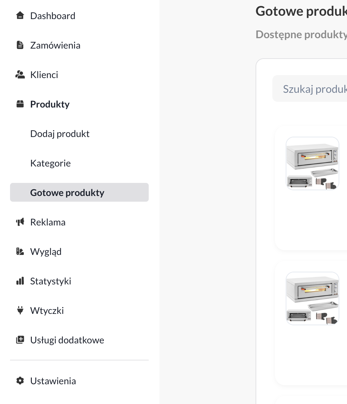This screenshot has height=404, width=347.
Task: Click the Dashboard house icon
Action: tap(20, 15)
